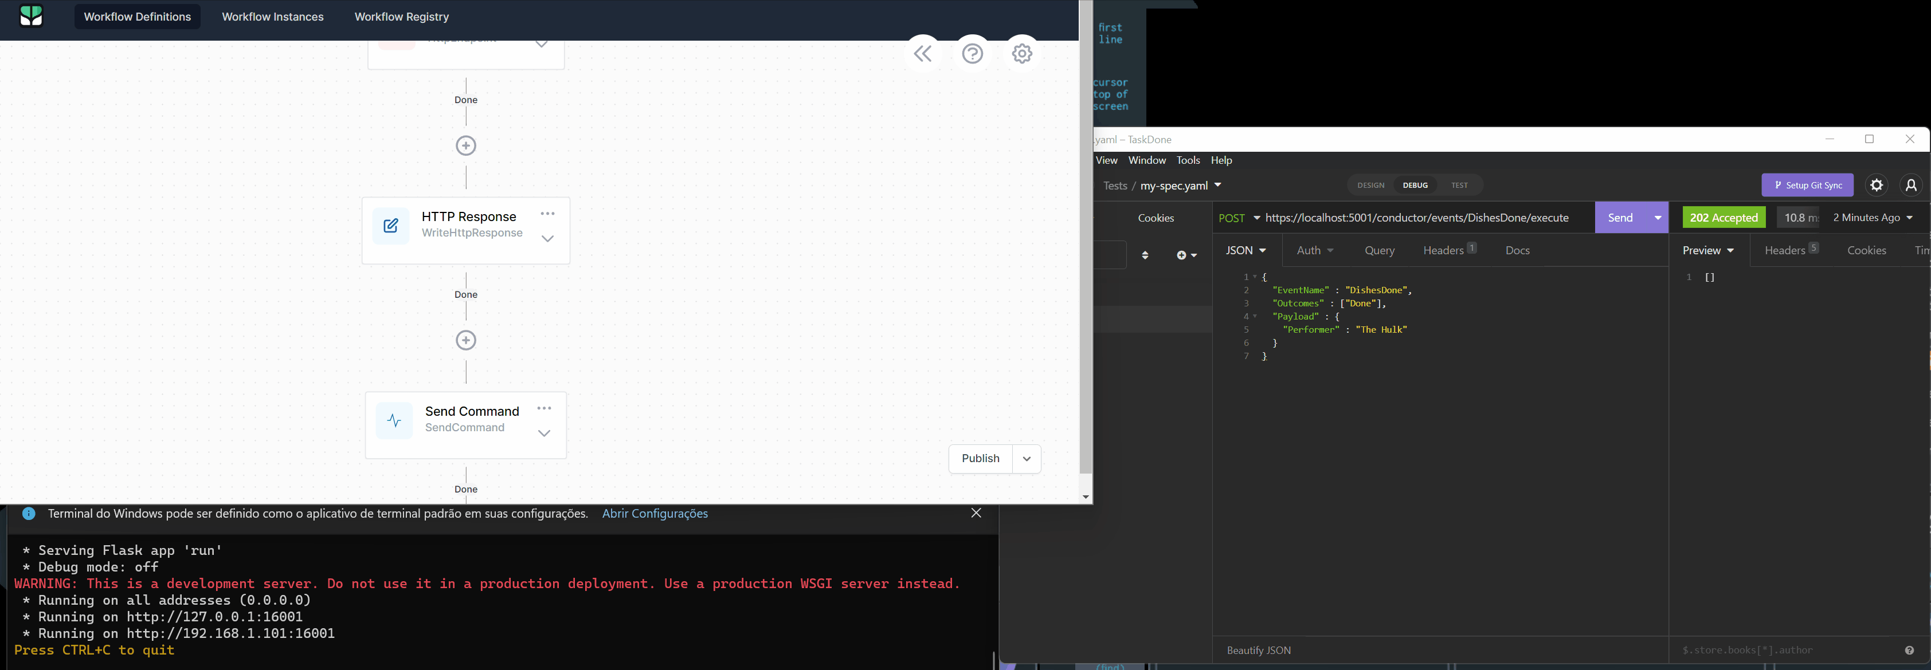Add activity after HTTP Response with plus icon
The image size is (1931, 670).
(465, 340)
